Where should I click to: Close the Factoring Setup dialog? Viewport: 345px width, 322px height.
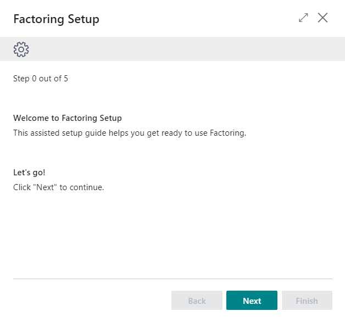pyautogui.click(x=323, y=18)
